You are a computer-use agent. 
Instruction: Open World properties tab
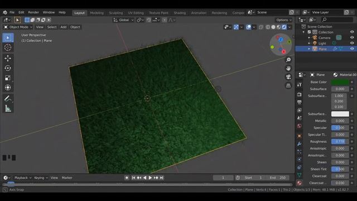tap(300, 126)
